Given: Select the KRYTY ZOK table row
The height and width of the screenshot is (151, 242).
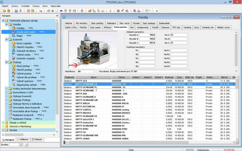Looking at the screenshot, I should tap(149, 94).
